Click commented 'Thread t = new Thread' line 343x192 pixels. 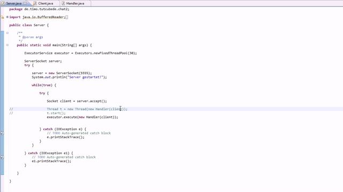(87, 109)
